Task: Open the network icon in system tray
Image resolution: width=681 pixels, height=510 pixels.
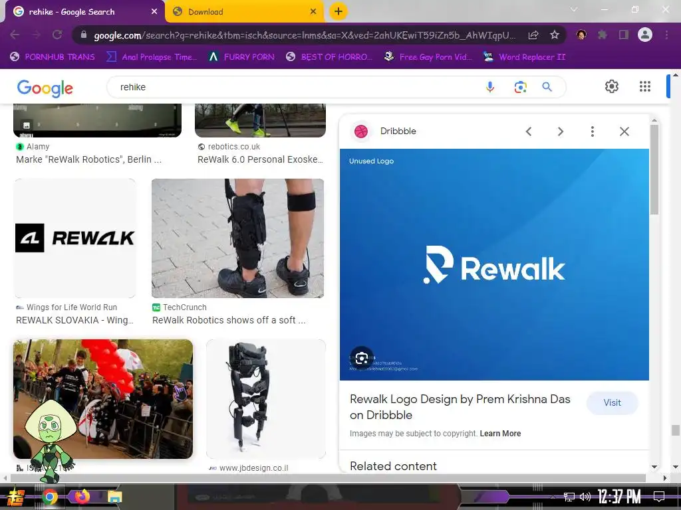Action: 569,497
